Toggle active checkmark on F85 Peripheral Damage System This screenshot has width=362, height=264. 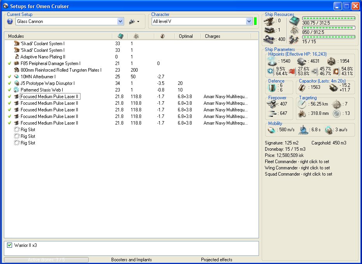(x=9, y=63)
